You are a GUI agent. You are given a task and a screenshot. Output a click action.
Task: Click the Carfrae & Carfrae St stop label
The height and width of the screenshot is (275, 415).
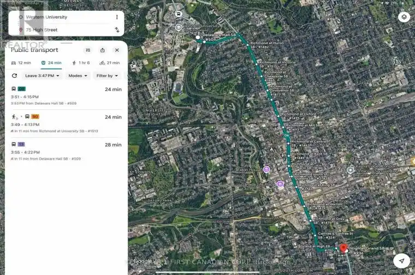coord(335,235)
